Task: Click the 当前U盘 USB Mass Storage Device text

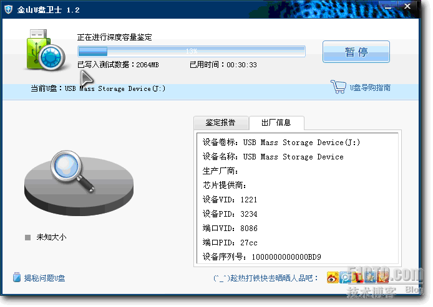Action: pos(98,88)
